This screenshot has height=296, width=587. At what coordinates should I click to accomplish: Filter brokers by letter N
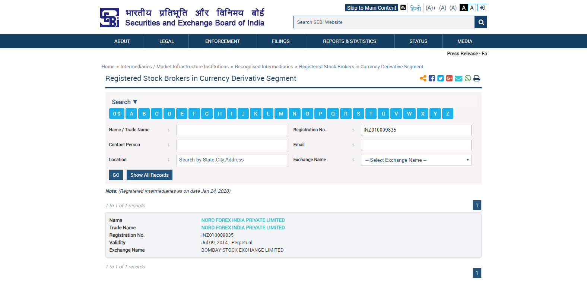click(295, 114)
